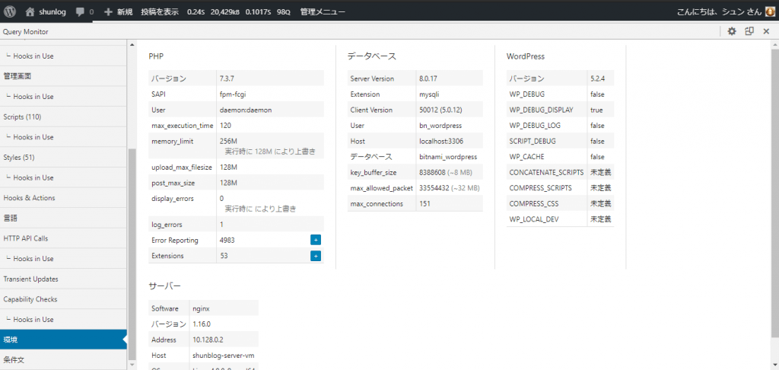Open the comments bubble icon

click(x=84, y=12)
